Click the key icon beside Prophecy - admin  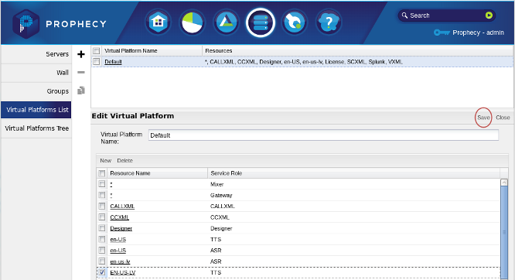tap(442, 32)
